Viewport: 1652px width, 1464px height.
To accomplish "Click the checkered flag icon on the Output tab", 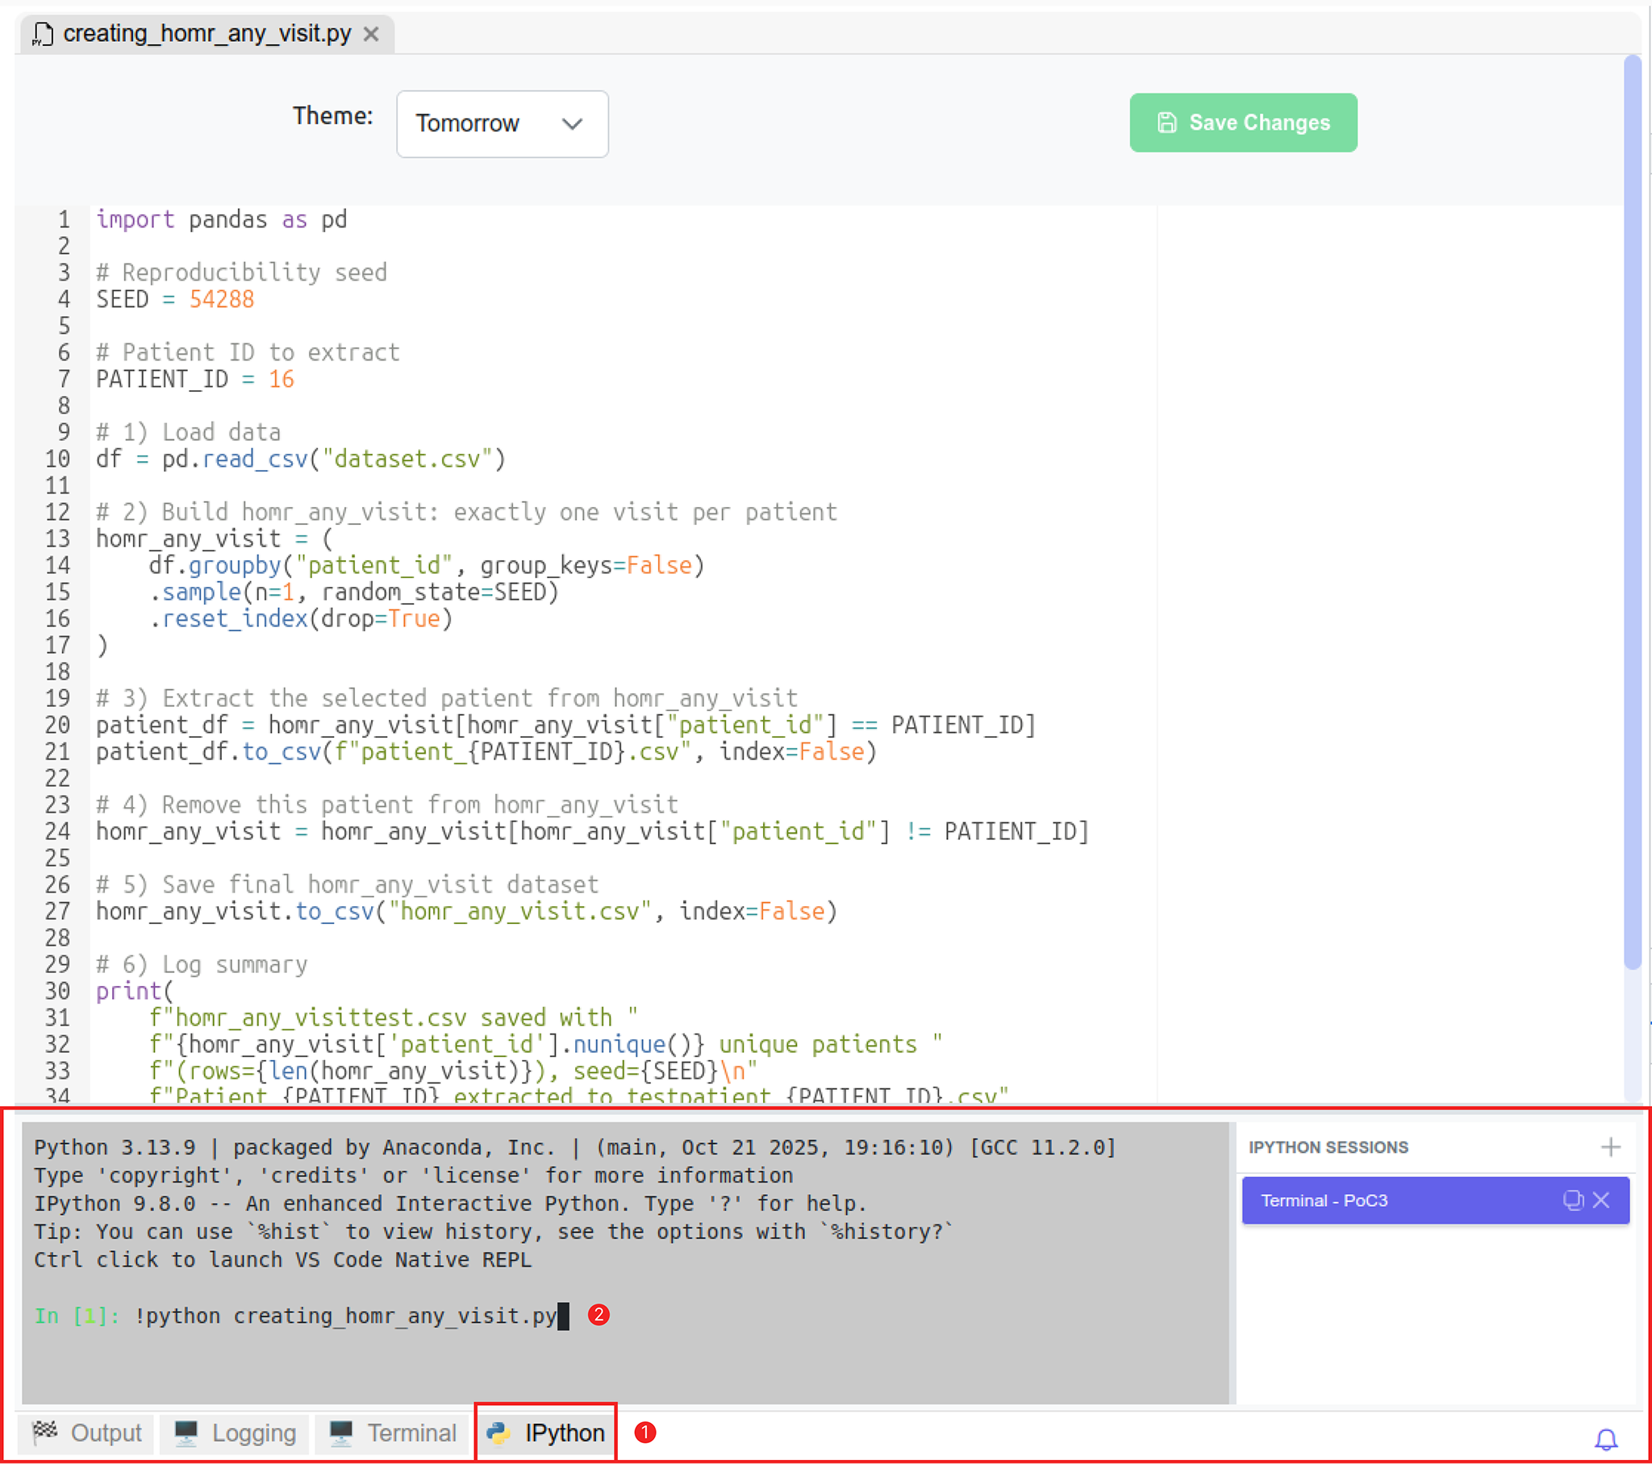I will click(x=45, y=1433).
